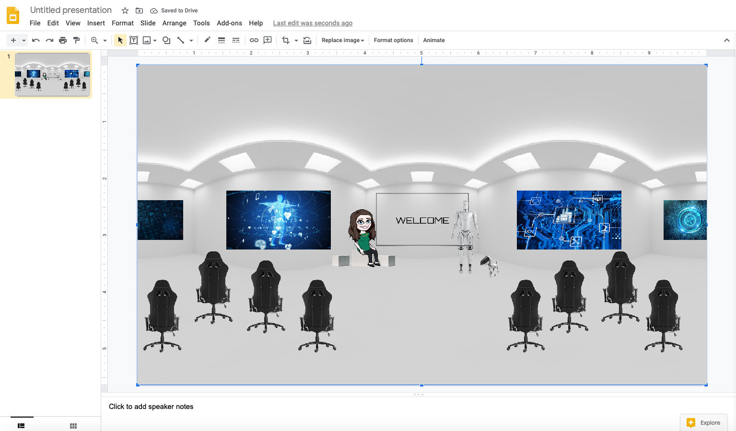Reset the image to original
This screenshot has width=736, height=431.
(x=307, y=40)
